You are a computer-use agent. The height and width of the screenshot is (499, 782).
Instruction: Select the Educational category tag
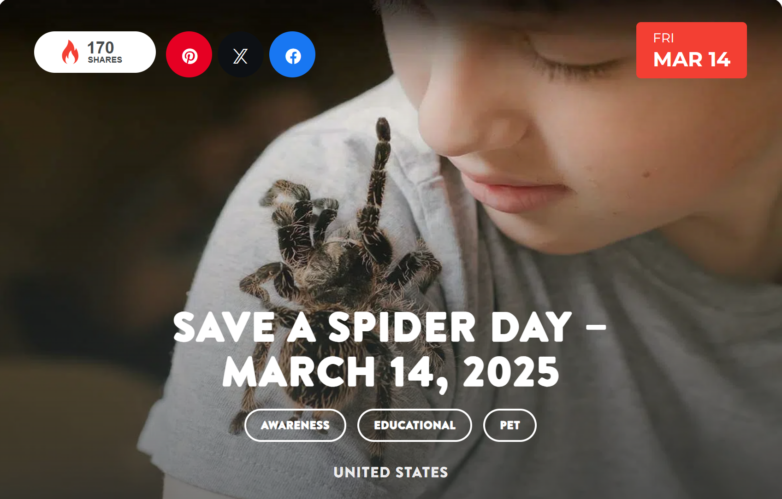tap(415, 425)
